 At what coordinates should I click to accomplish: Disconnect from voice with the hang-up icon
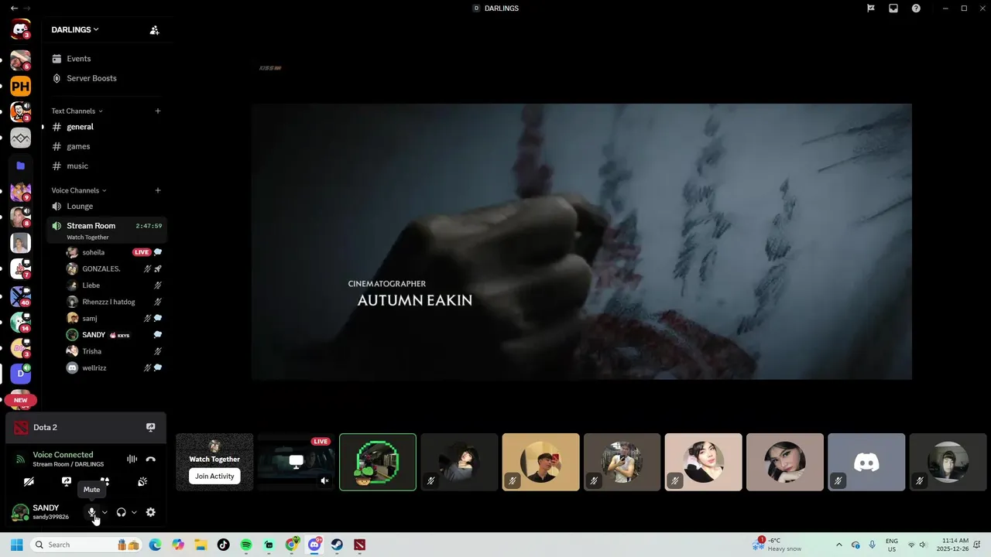pos(151,459)
